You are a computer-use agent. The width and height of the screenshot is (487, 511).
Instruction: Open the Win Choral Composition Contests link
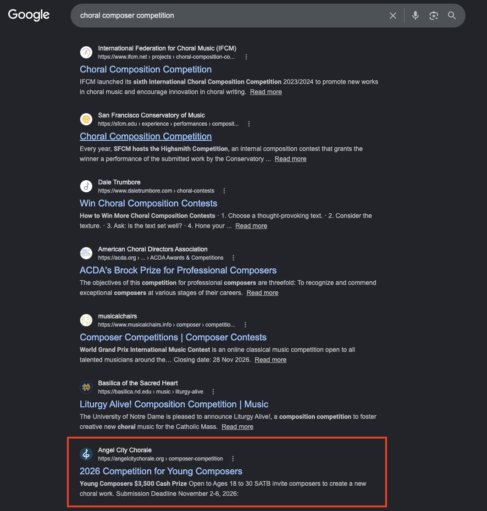149,203
